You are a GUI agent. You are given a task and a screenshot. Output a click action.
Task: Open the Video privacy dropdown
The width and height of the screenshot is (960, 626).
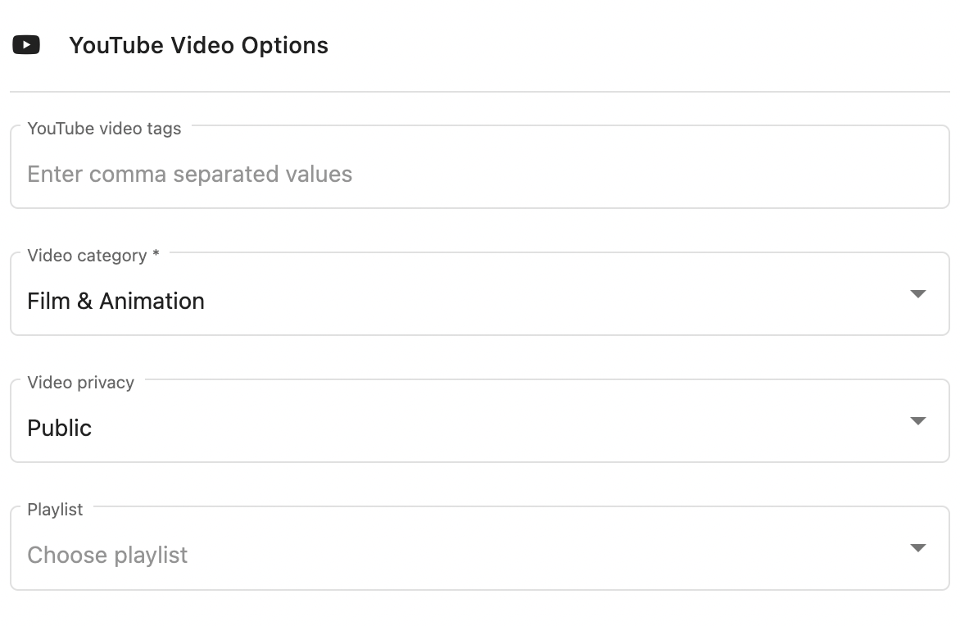(479, 428)
